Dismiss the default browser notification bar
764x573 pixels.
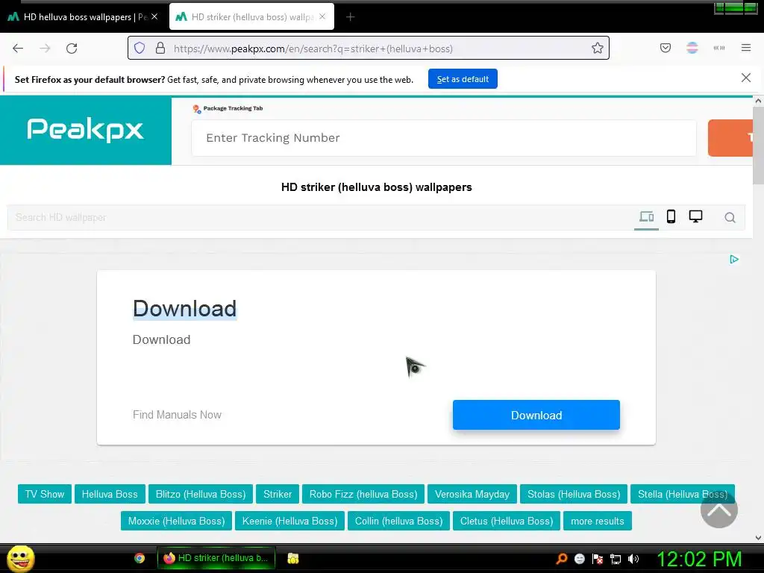click(x=746, y=78)
